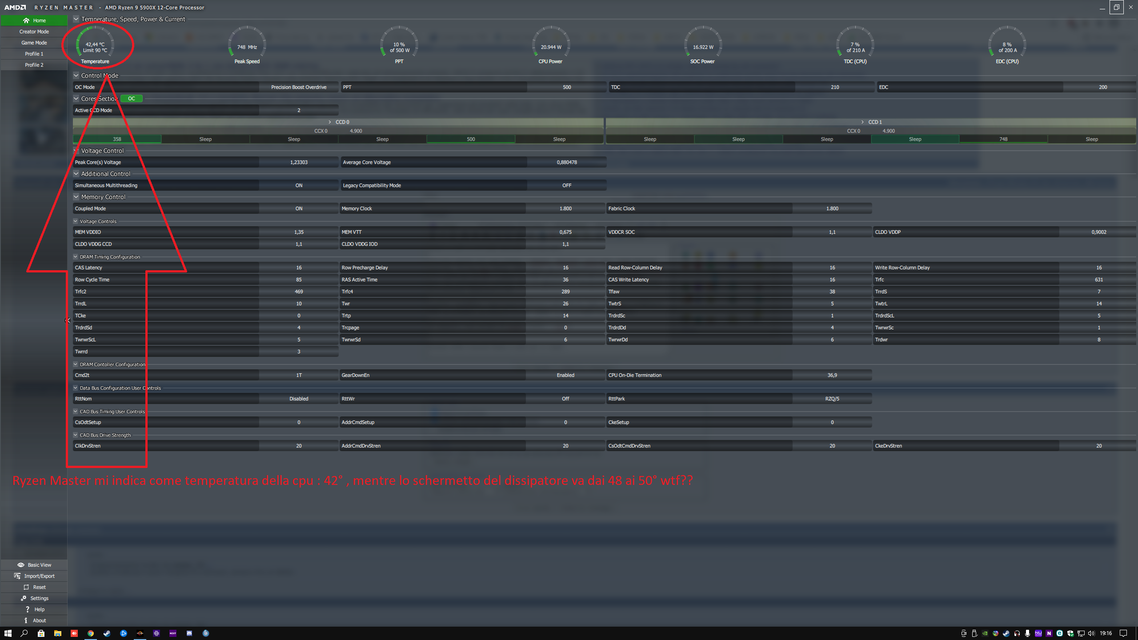Collapse the Control Mode section
Viewport: 1138px width, 640px height.
[x=76, y=76]
